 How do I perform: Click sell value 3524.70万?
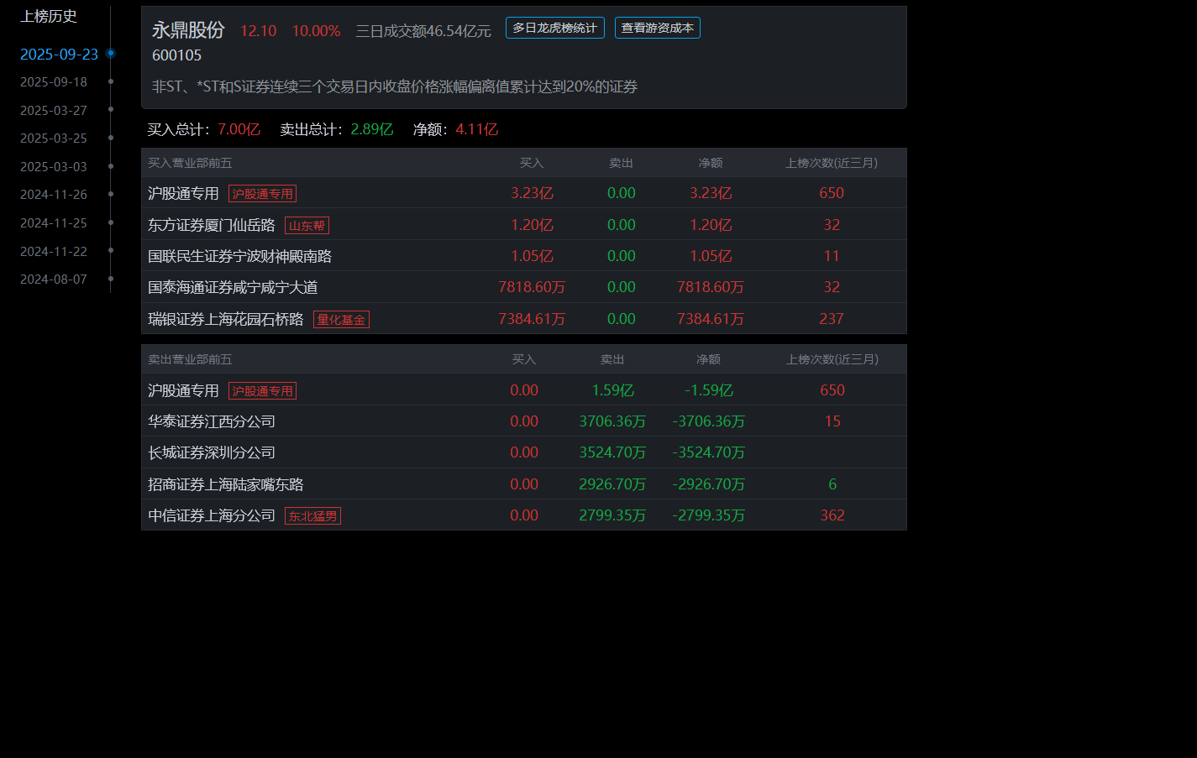(612, 452)
